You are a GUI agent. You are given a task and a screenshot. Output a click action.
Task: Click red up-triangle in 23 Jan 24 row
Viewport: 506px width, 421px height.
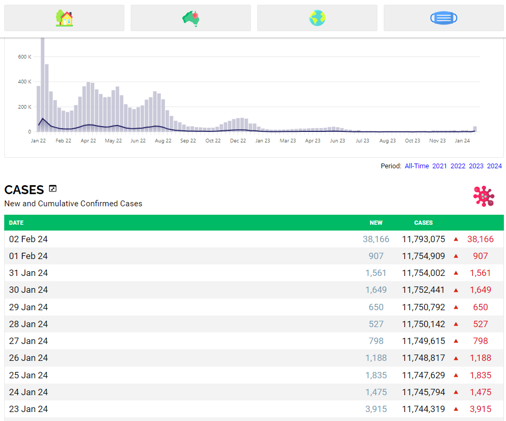point(456,409)
